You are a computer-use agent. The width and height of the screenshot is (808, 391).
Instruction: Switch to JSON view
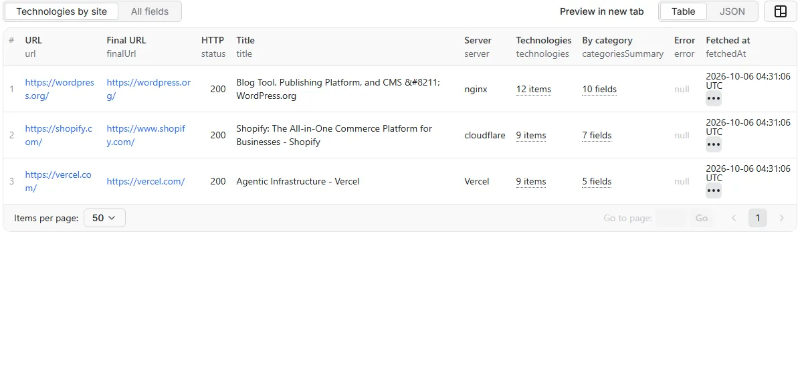(732, 11)
